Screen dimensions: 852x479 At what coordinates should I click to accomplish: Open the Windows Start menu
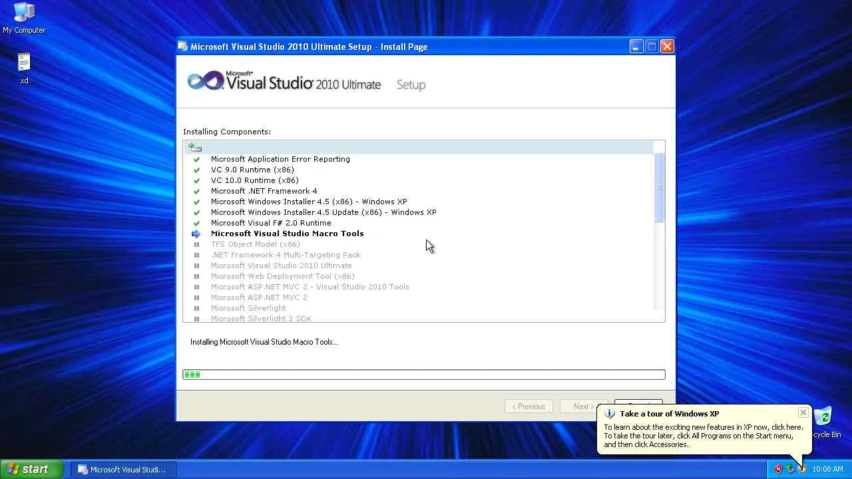pyautogui.click(x=31, y=469)
